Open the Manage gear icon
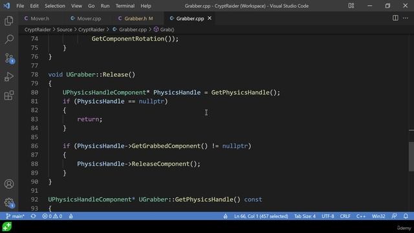 coord(10,203)
